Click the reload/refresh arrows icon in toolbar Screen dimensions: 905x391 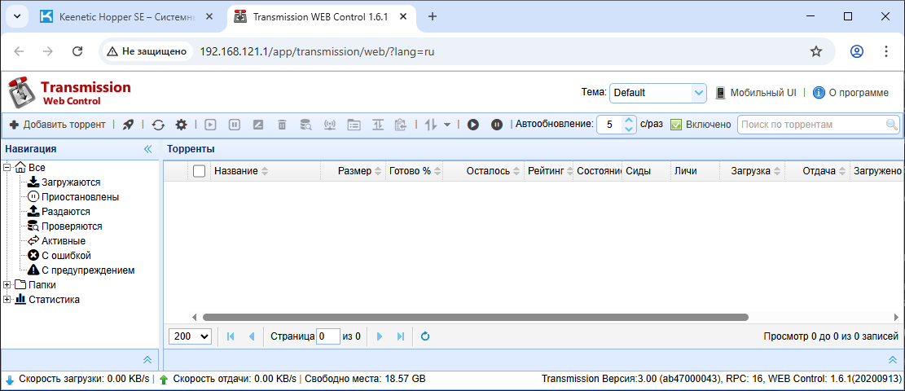pyautogui.click(x=158, y=125)
